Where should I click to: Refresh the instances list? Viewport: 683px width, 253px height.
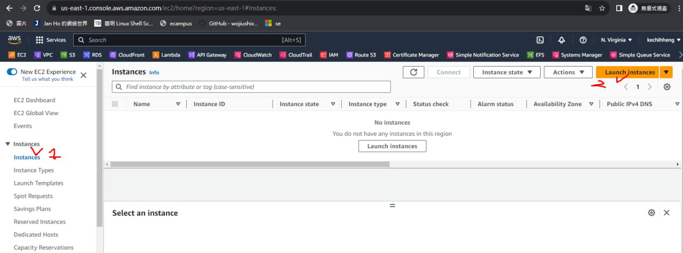tap(414, 72)
